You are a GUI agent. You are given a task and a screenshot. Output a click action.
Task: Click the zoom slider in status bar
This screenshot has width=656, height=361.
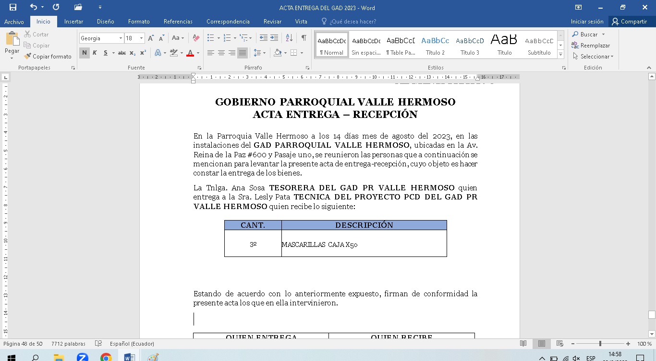[x=600, y=344]
